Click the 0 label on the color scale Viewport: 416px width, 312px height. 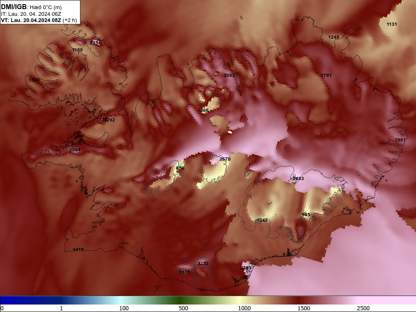2,308
